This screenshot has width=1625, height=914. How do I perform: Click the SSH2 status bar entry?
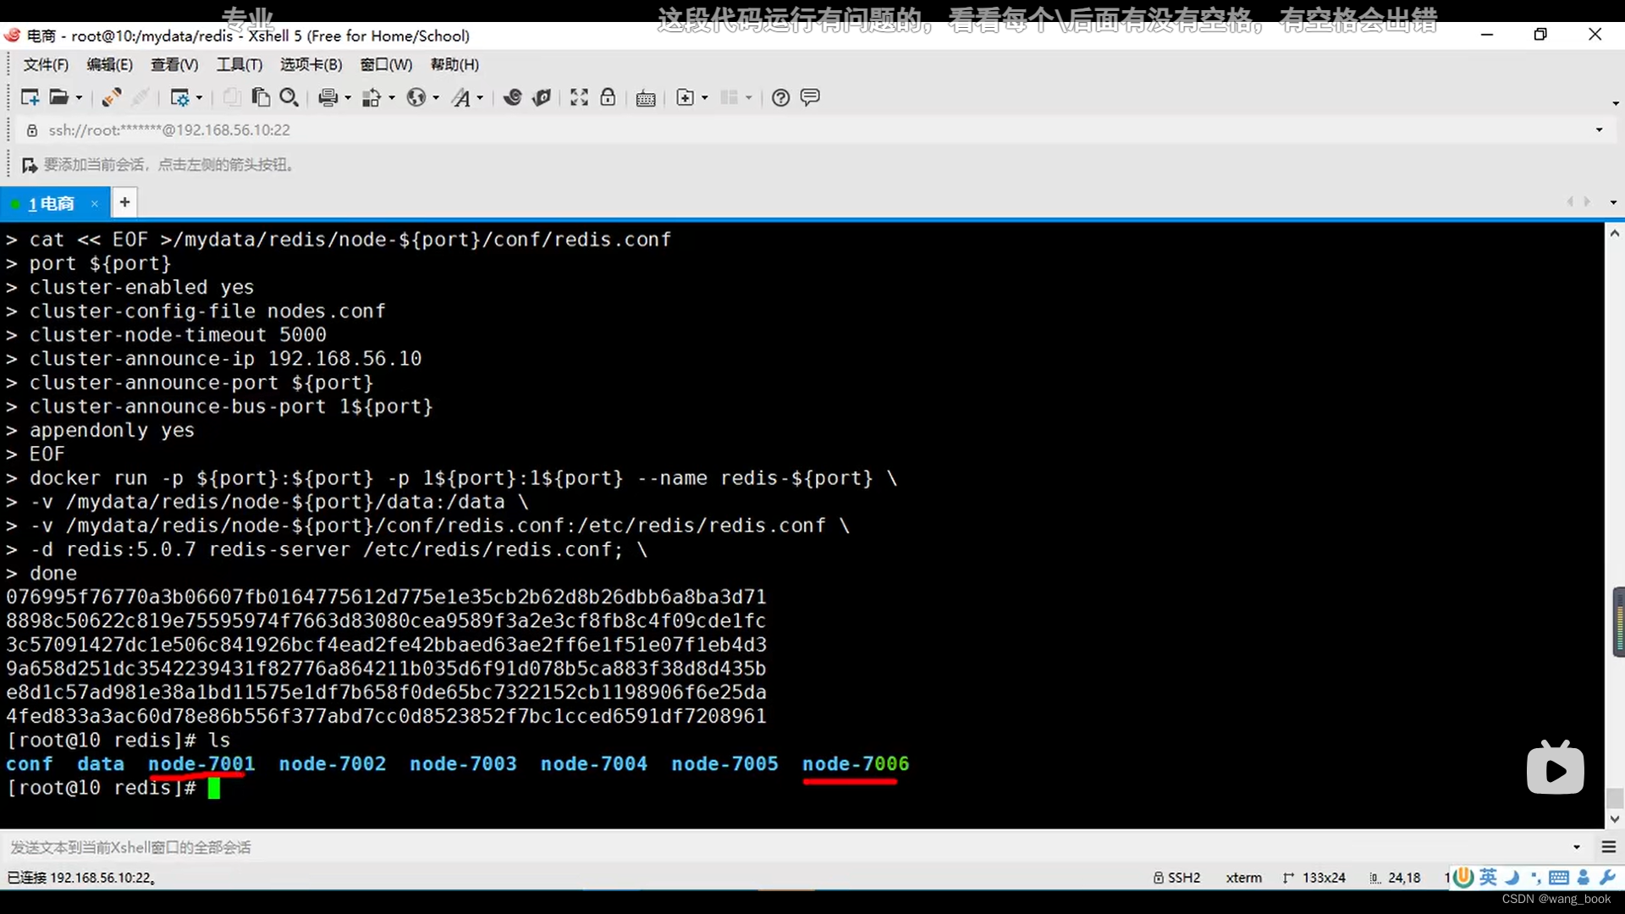pyautogui.click(x=1176, y=878)
